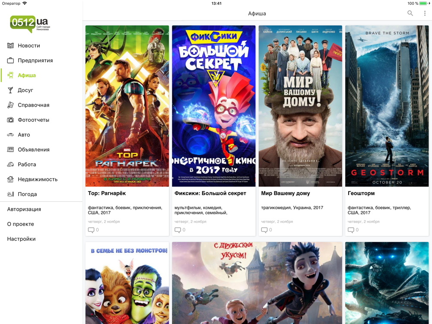
Task: Open the blue alien creature poster
Action: click(387, 283)
